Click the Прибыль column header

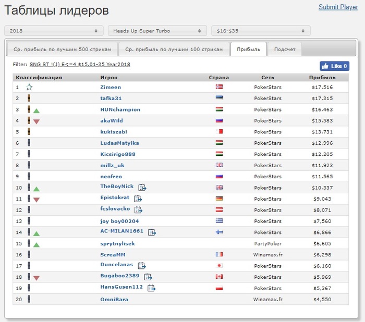pyautogui.click(x=322, y=78)
